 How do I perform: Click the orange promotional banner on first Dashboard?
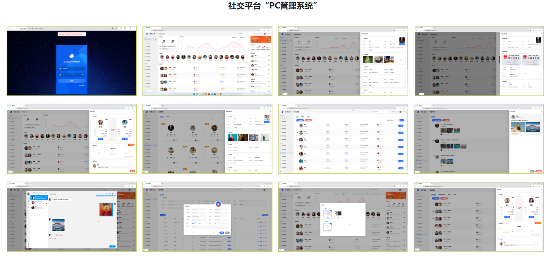coord(260,39)
